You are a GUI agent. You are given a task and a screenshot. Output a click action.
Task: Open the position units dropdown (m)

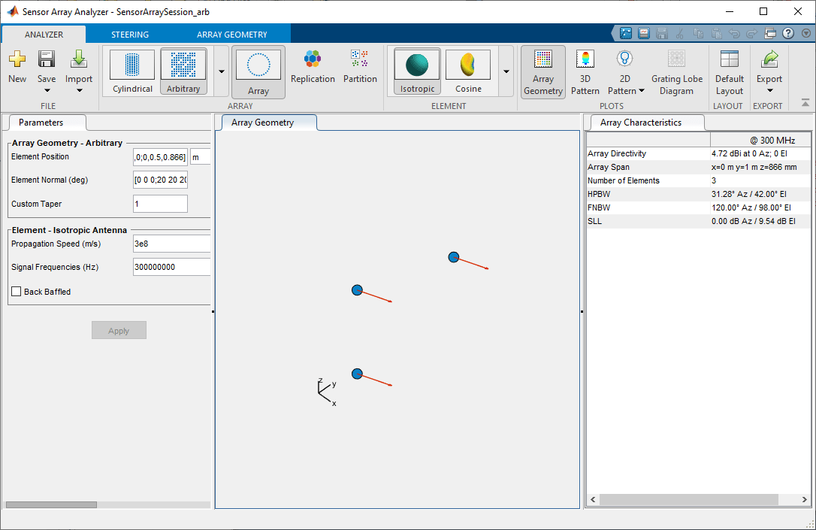point(201,157)
